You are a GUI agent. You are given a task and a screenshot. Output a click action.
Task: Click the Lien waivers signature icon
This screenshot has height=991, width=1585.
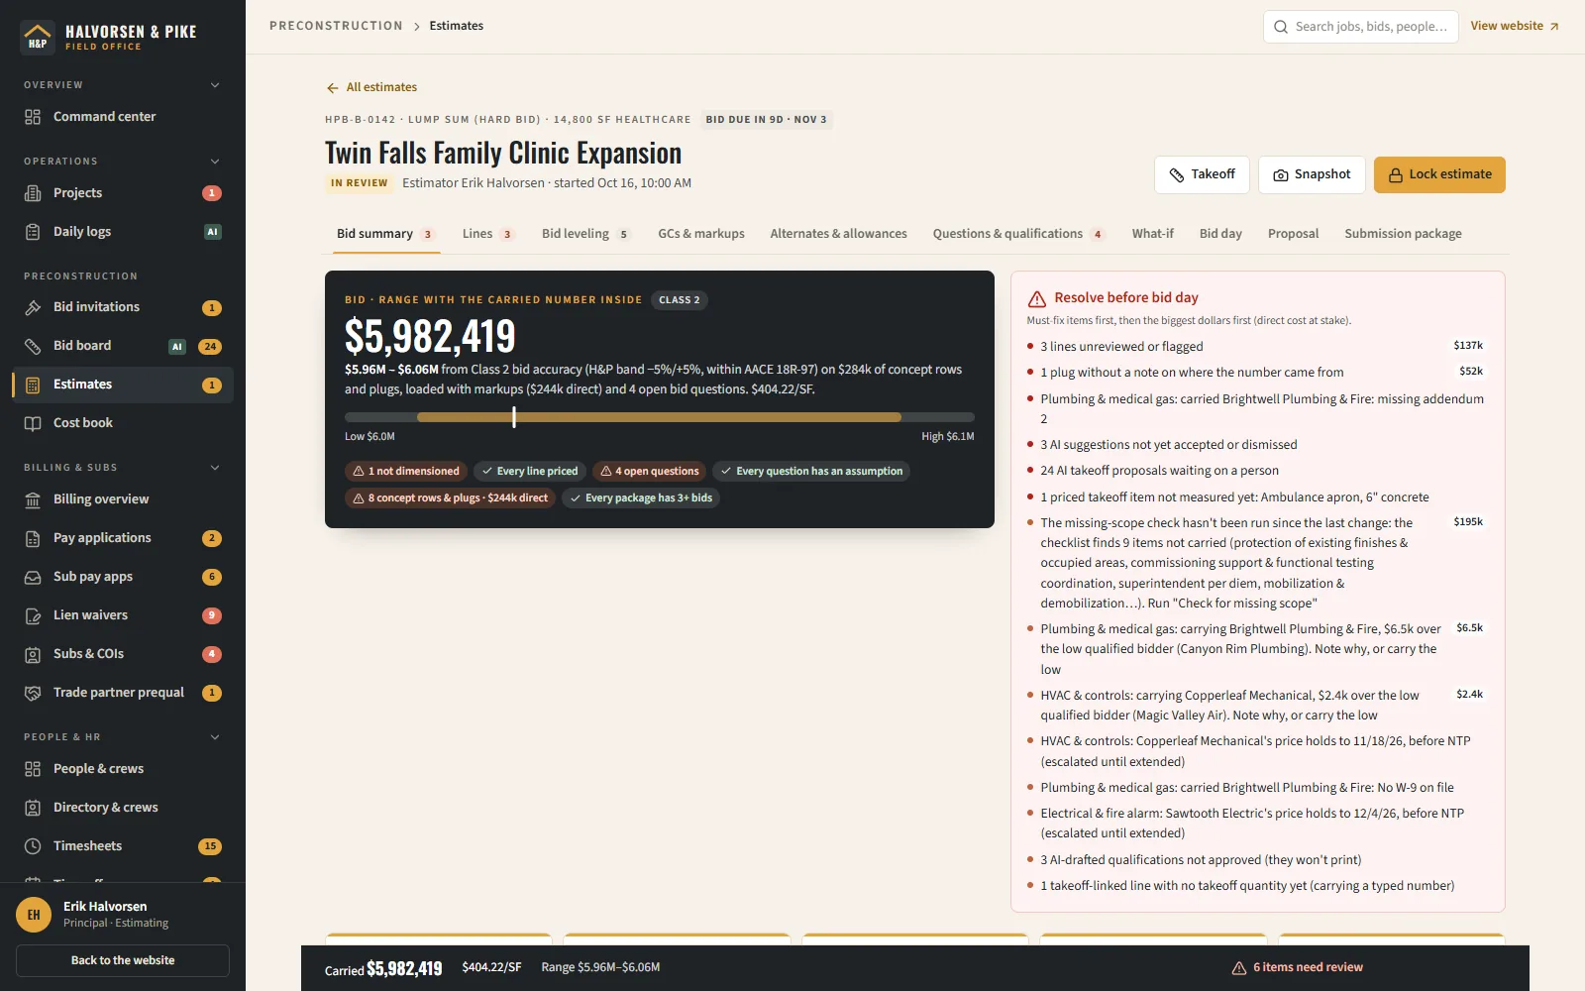pos(33,615)
